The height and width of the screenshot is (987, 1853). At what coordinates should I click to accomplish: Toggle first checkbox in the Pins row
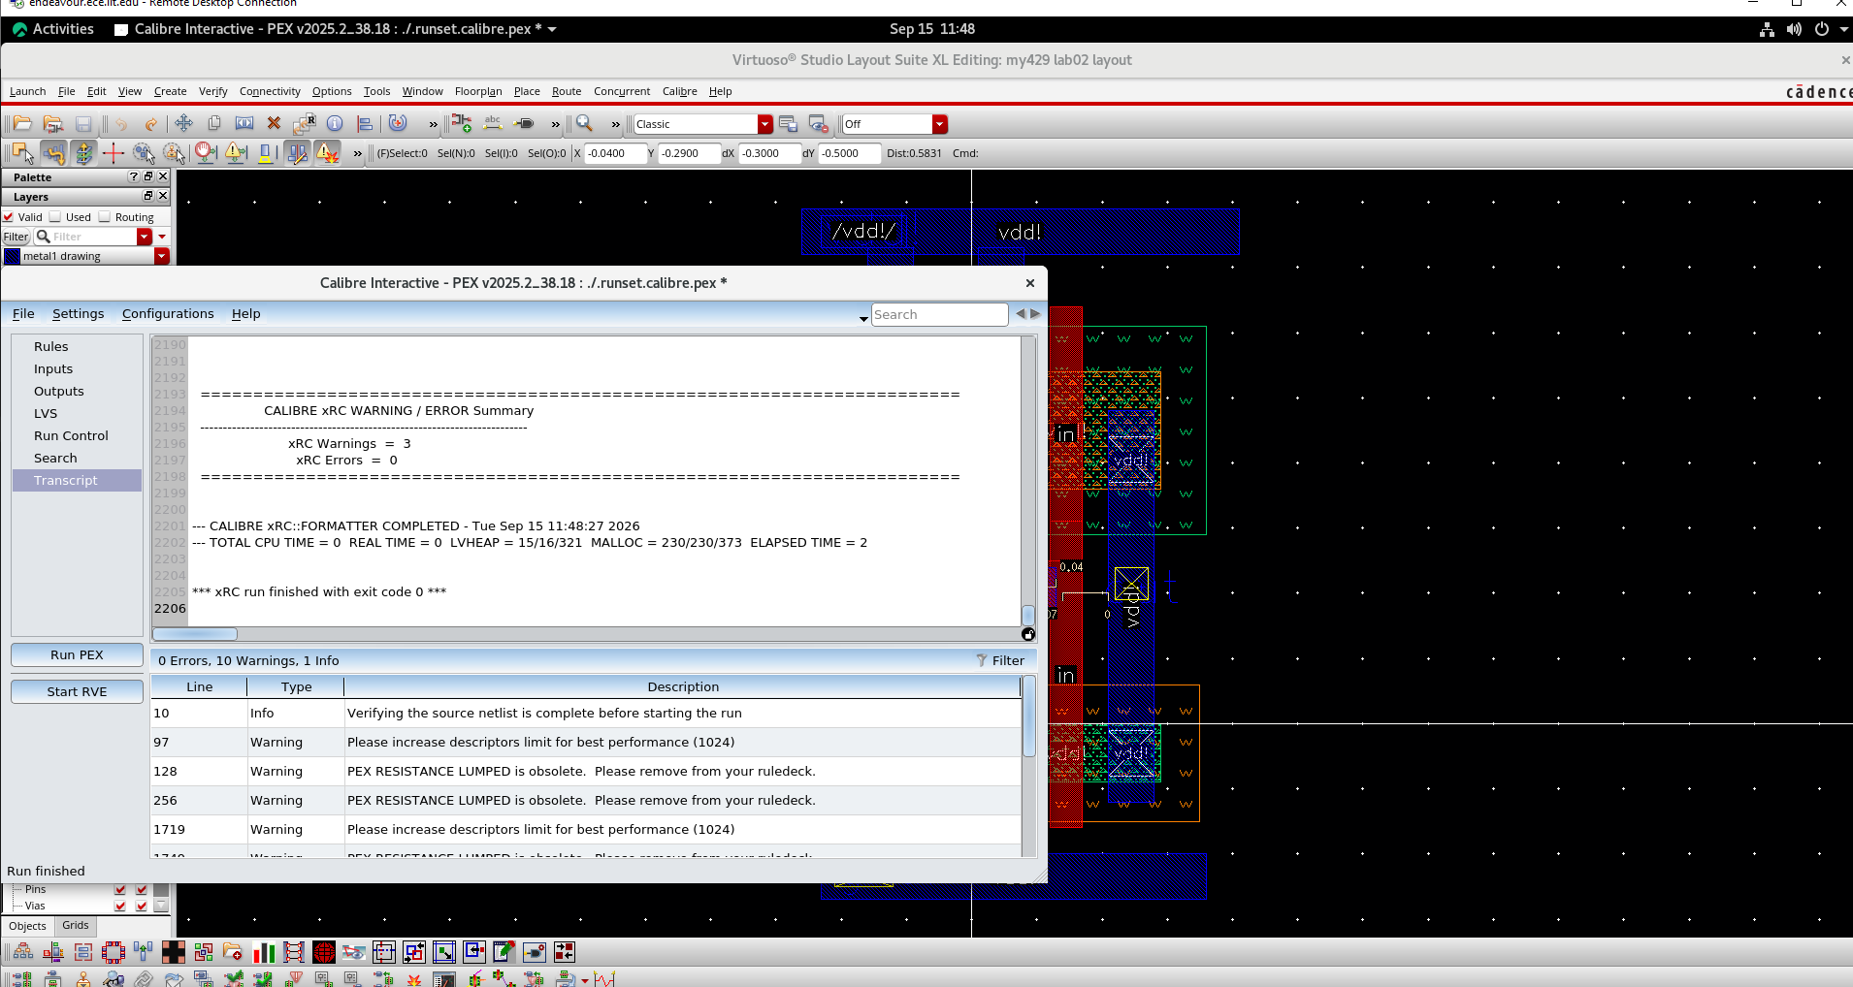point(120,889)
